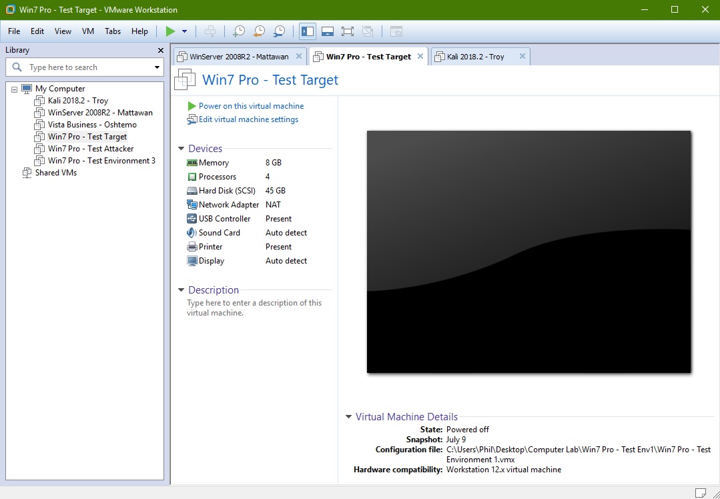Enter full screen mode icon
Image resolution: width=720 pixels, height=499 pixels.
click(x=348, y=31)
